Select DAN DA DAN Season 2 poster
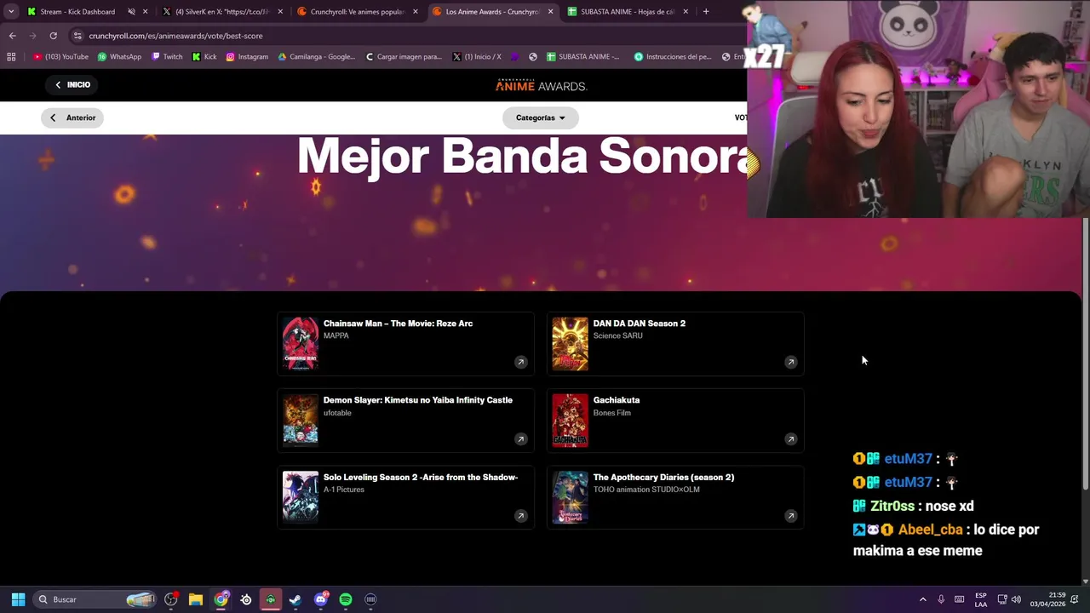The image size is (1090, 613). point(570,344)
